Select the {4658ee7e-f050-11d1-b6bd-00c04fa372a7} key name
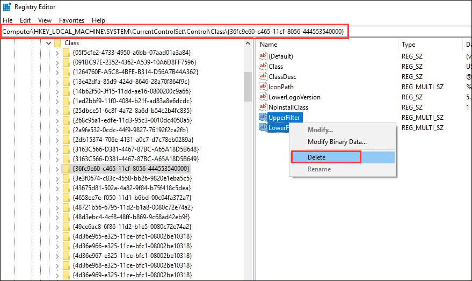The image size is (472, 281). click(132, 198)
